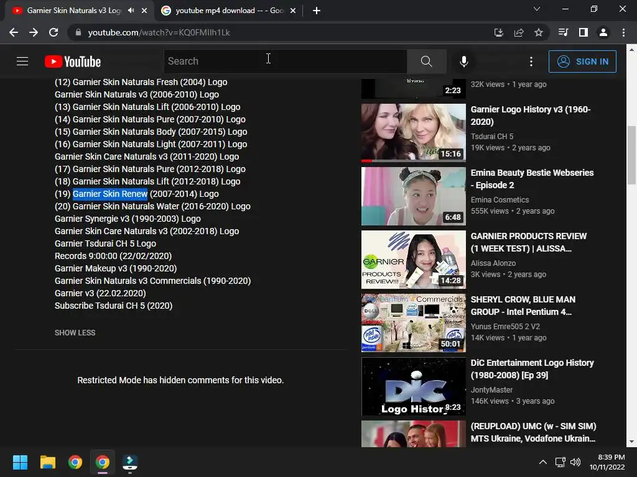Close the youtube mp4 download tab
Image resolution: width=637 pixels, height=477 pixels.
tap(293, 11)
